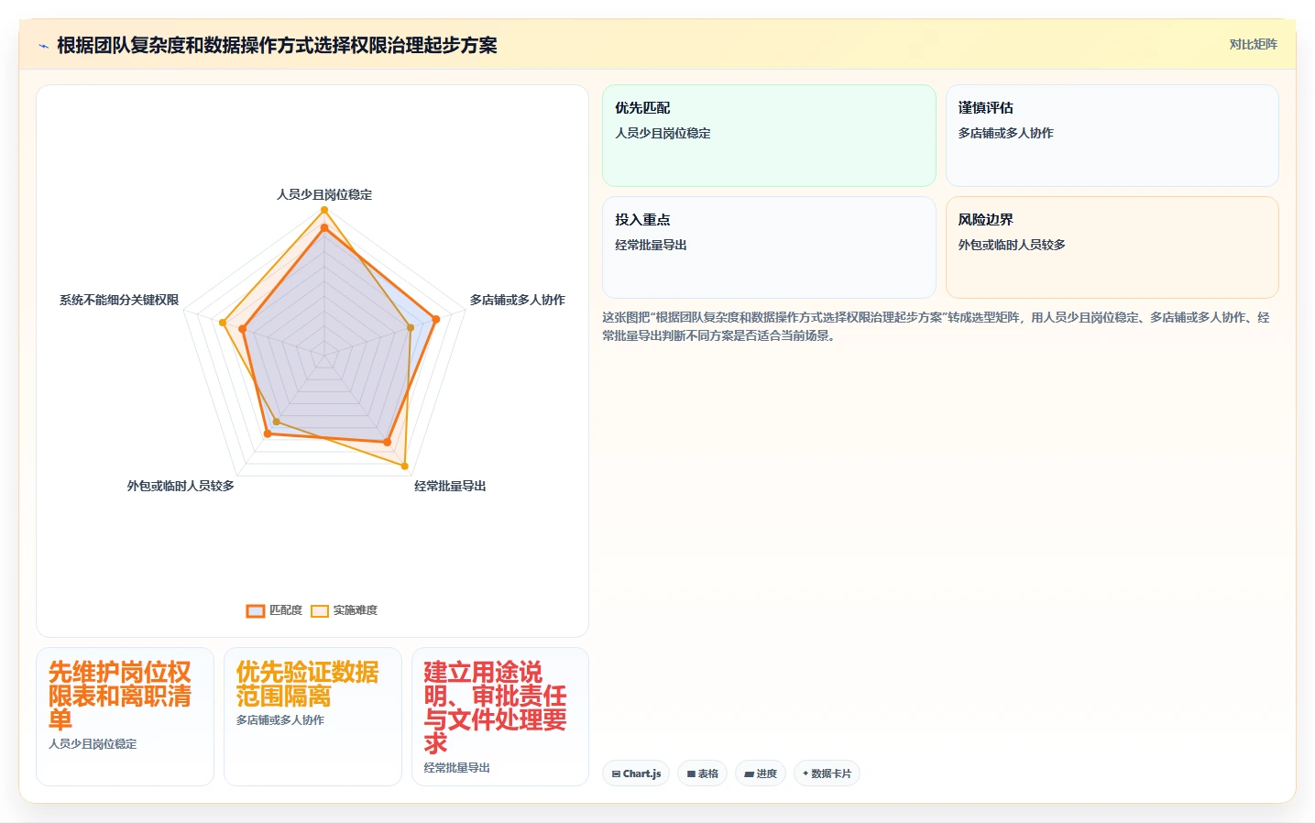Click 经常批量导出 caption under the red heading

(x=456, y=768)
